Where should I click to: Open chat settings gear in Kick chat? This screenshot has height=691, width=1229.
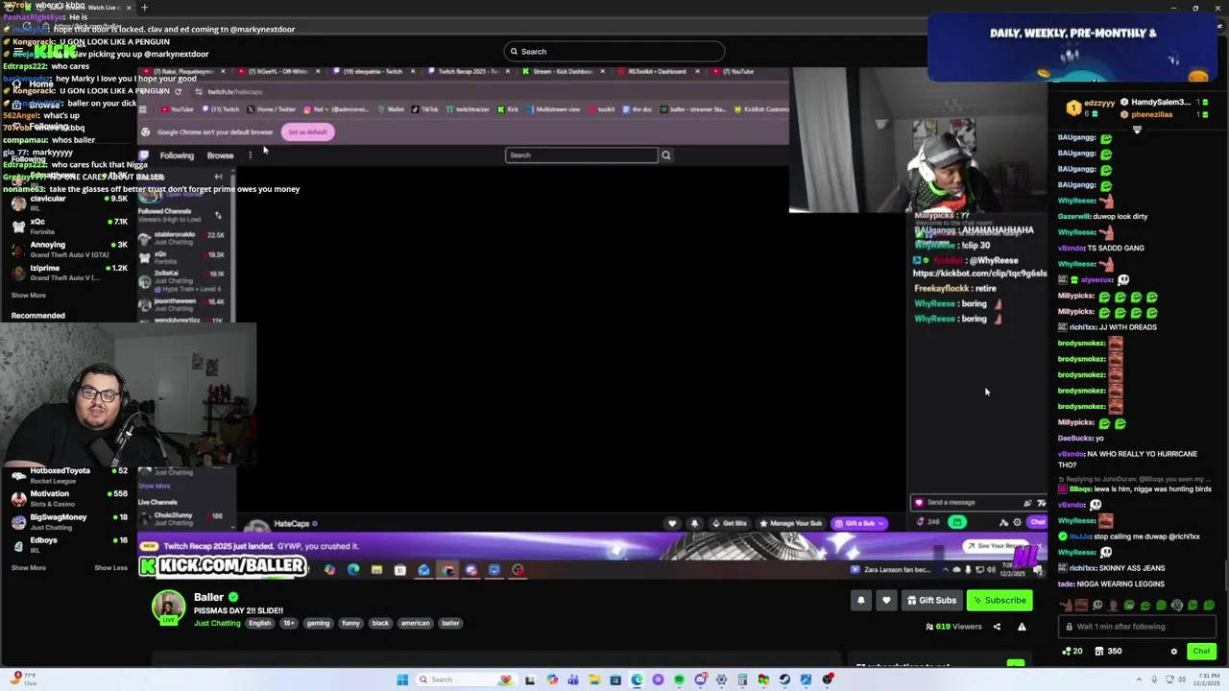pyautogui.click(x=1173, y=651)
